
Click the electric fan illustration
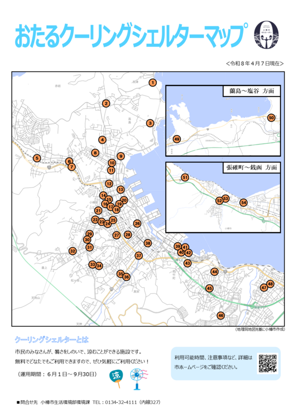point(138,379)
